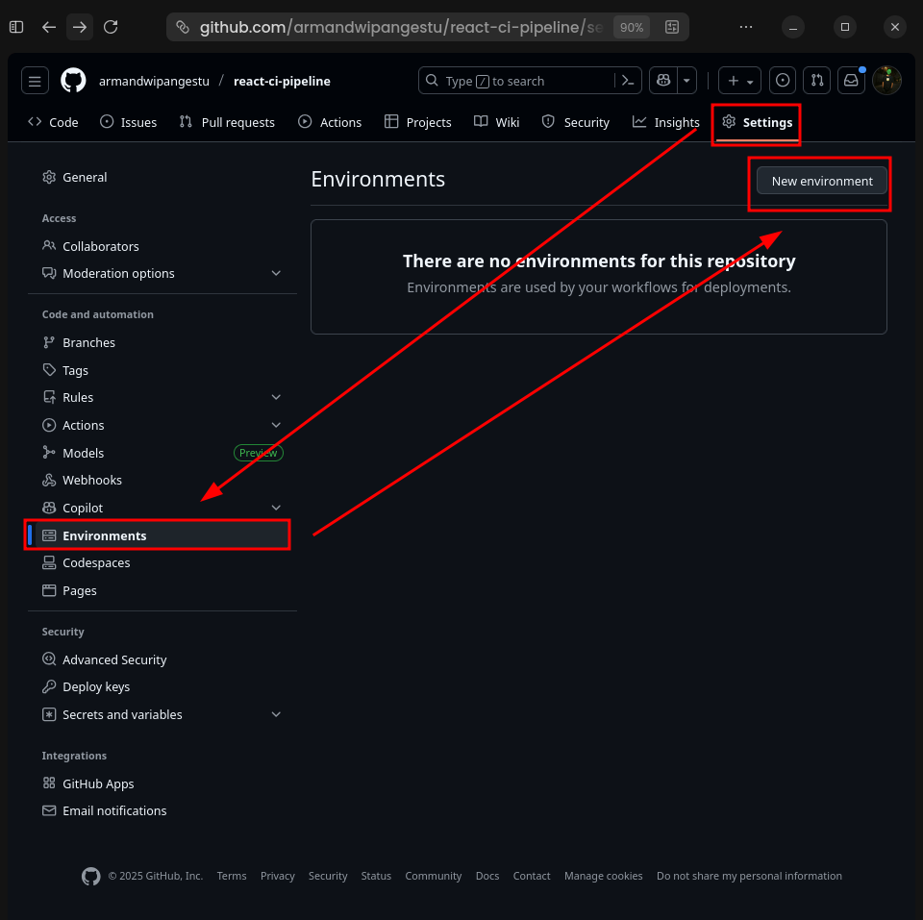Screen dimensions: 923x920
Task: Switch to the Actions tab
Action: pos(330,122)
